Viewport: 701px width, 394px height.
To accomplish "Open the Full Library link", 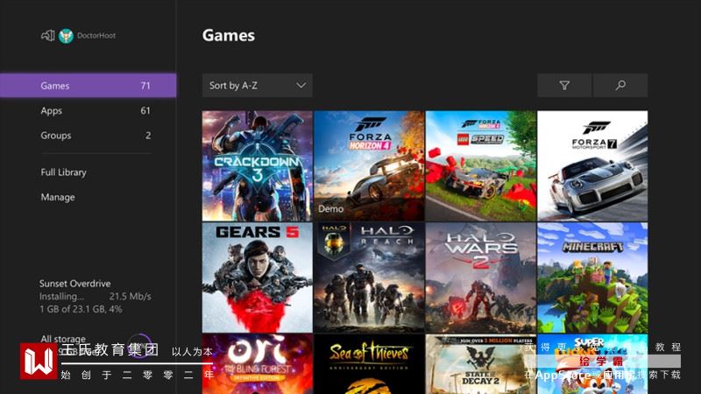I will click(x=63, y=172).
